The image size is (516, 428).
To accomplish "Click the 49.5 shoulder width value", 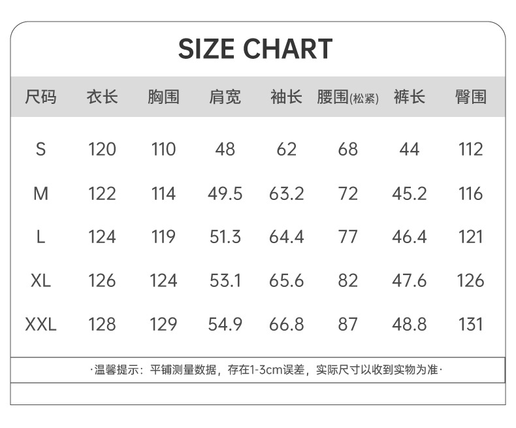I will click(225, 193).
